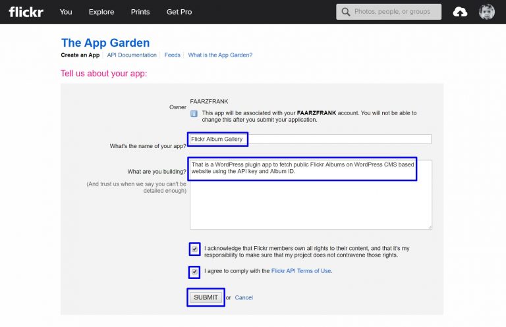Open the Explore menu
The width and height of the screenshot is (506, 327).
pyautogui.click(x=101, y=12)
